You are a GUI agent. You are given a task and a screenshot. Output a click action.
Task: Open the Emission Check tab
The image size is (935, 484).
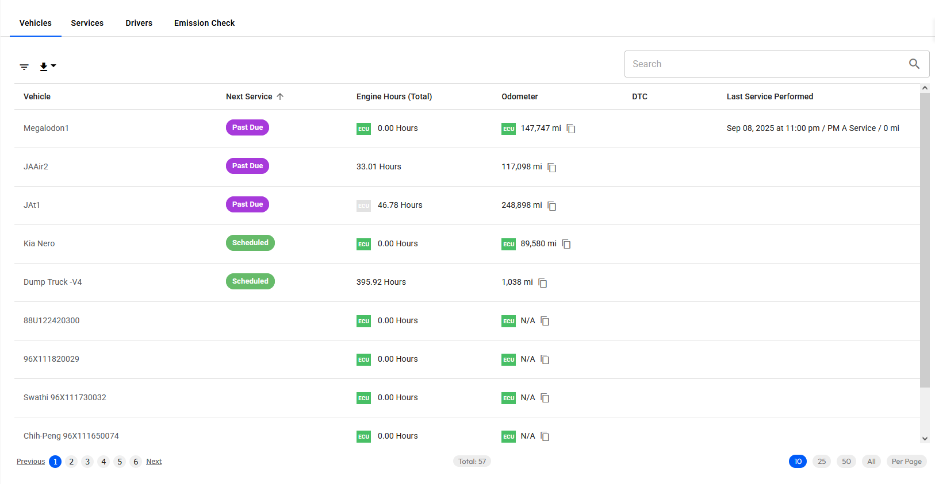tap(205, 23)
